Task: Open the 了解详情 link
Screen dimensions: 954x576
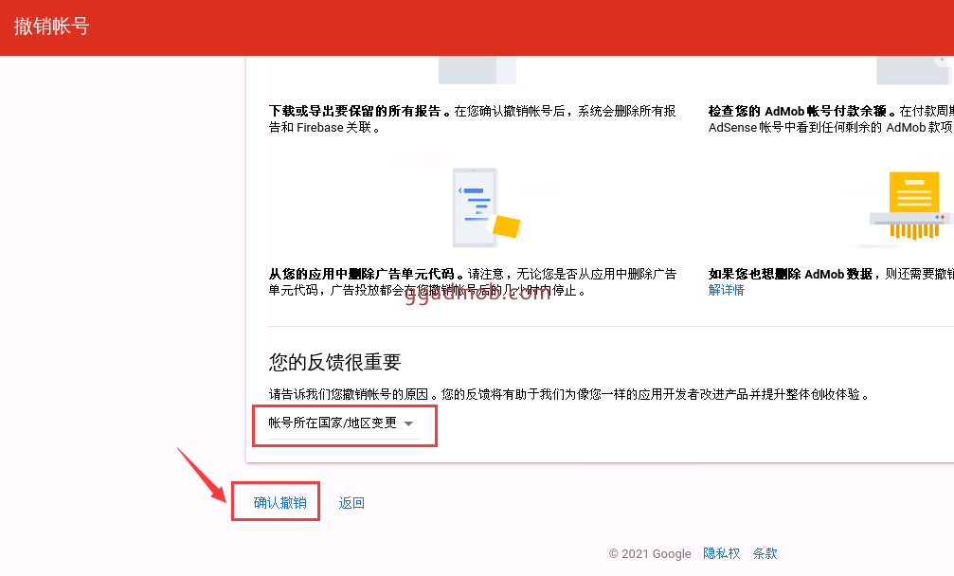Action: point(727,290)
